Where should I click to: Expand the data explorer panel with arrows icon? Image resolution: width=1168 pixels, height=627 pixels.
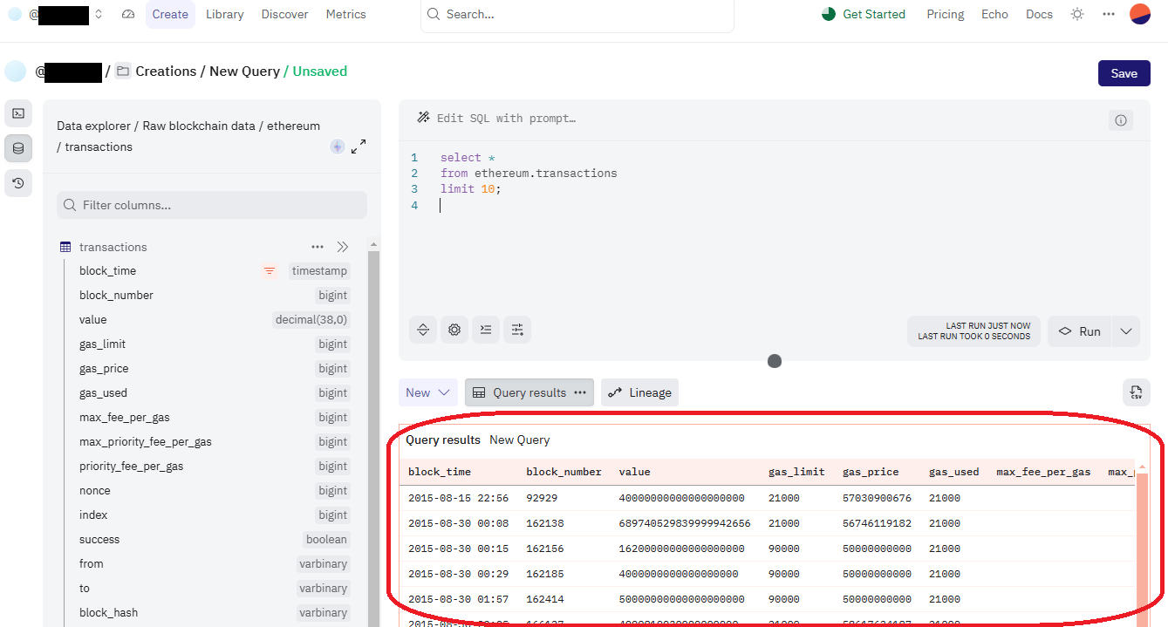pos(359,147)
